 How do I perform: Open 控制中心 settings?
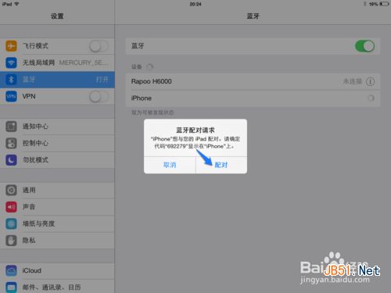(57, 143)
